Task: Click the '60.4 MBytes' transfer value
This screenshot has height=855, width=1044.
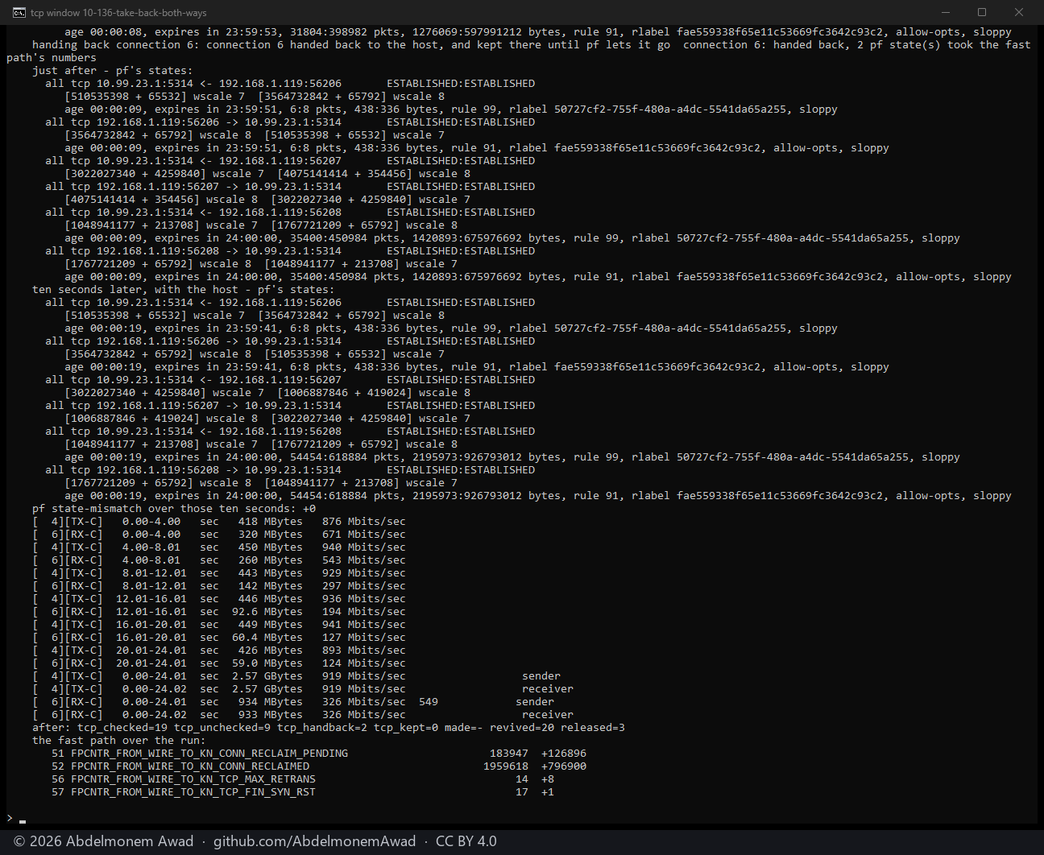Action: [x=267, y=638]
